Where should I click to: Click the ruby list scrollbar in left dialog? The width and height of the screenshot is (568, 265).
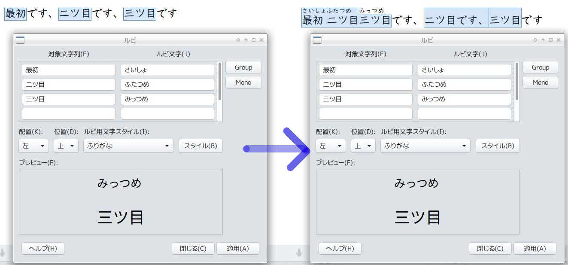coord(220,82)
